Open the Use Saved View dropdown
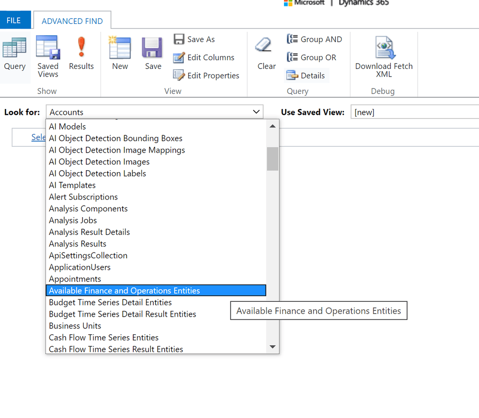 click(414, 112)
